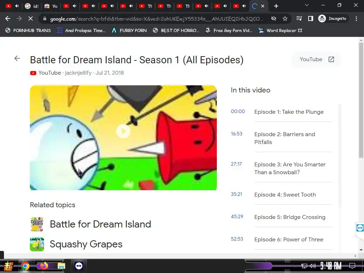The width and height of the screenshot is (364, 273).
Task: Open the 'Word Replacer II' bookmark
Action: pyautogui.click(x=280, y=31)
